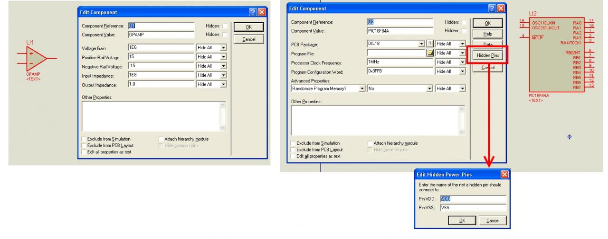Click OK in the OPAMP Edit Component dialog
Image resolution: width=608 pixels, height=239 pixels.
tap(249, 27)
